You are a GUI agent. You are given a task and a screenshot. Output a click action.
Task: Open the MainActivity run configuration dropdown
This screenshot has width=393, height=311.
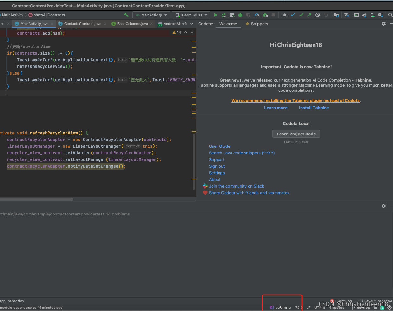coord(151,15)
